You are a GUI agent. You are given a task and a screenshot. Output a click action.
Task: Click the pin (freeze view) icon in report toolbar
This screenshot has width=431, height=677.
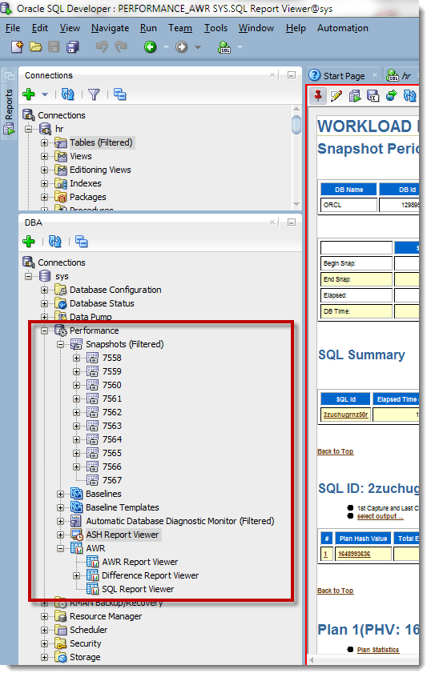tap(318, 95)
